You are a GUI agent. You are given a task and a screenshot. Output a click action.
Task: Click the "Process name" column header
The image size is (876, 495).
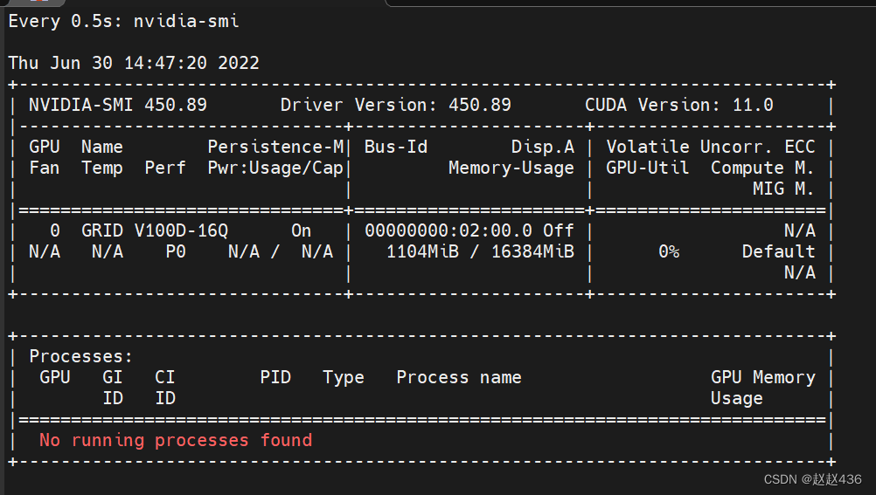458,377
